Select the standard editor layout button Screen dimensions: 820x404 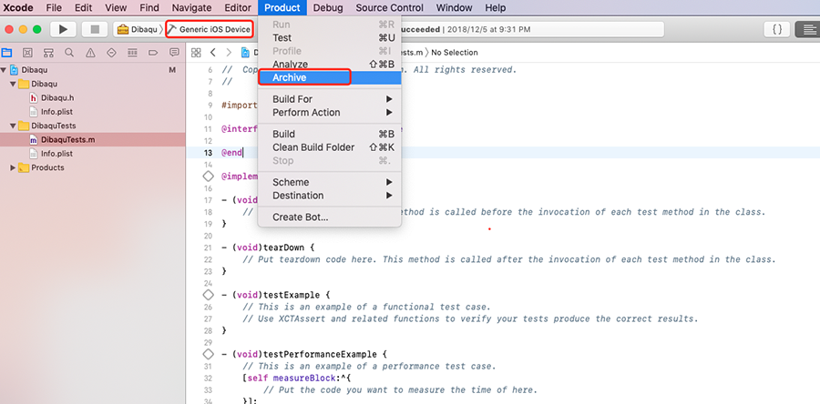tap(807, 29)
